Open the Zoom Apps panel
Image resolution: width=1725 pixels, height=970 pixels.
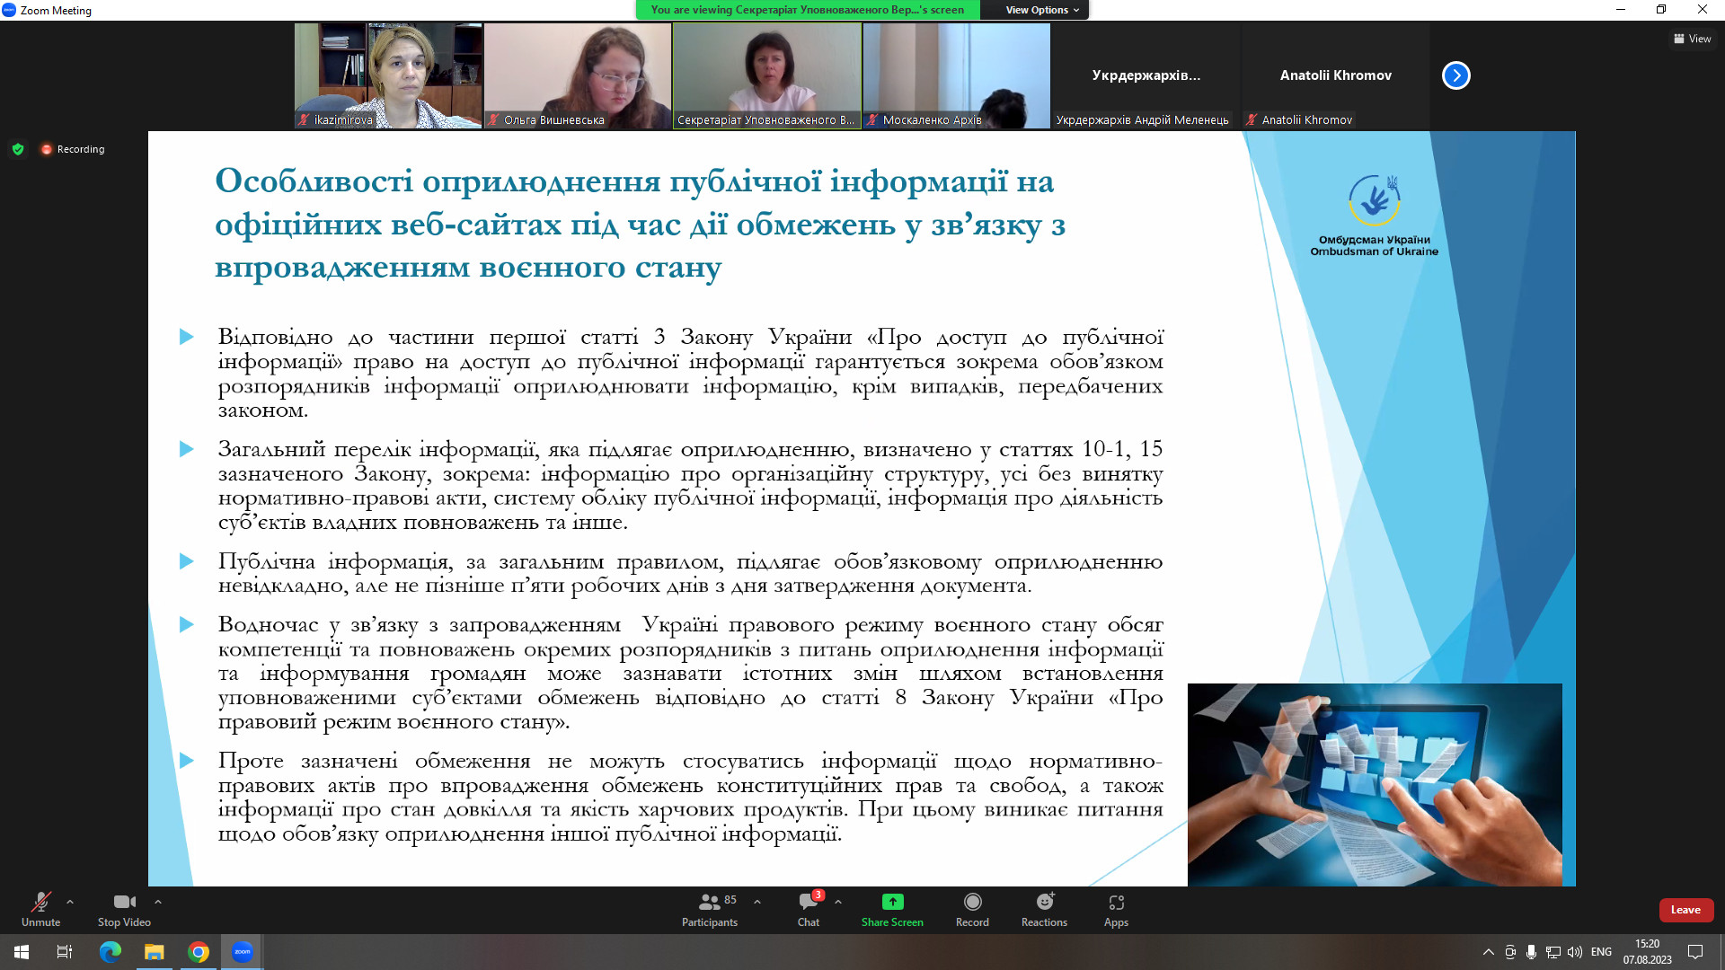[1116, 909]
